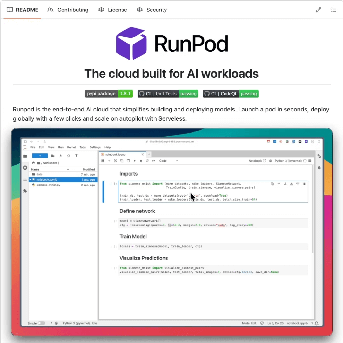343x343 pixels.
Task: Open the Settings menu in JupyterLab
Action: 95,147
